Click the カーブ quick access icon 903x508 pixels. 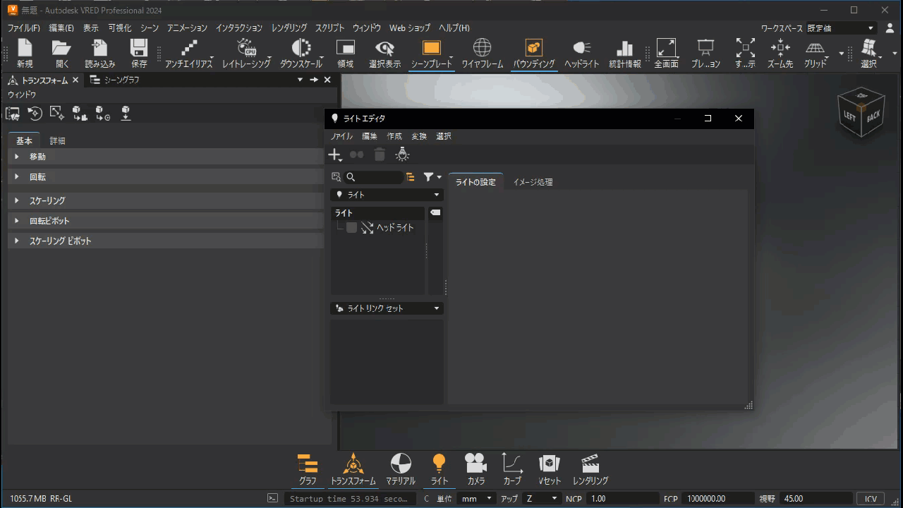point(512,470)
